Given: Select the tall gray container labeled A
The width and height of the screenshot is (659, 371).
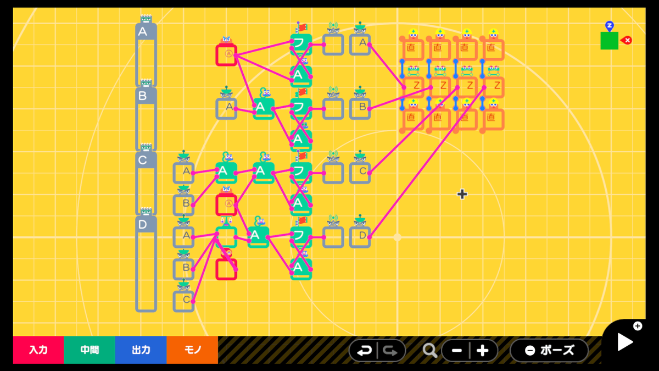Looking at the screenshot, I should tap(146, 54).
